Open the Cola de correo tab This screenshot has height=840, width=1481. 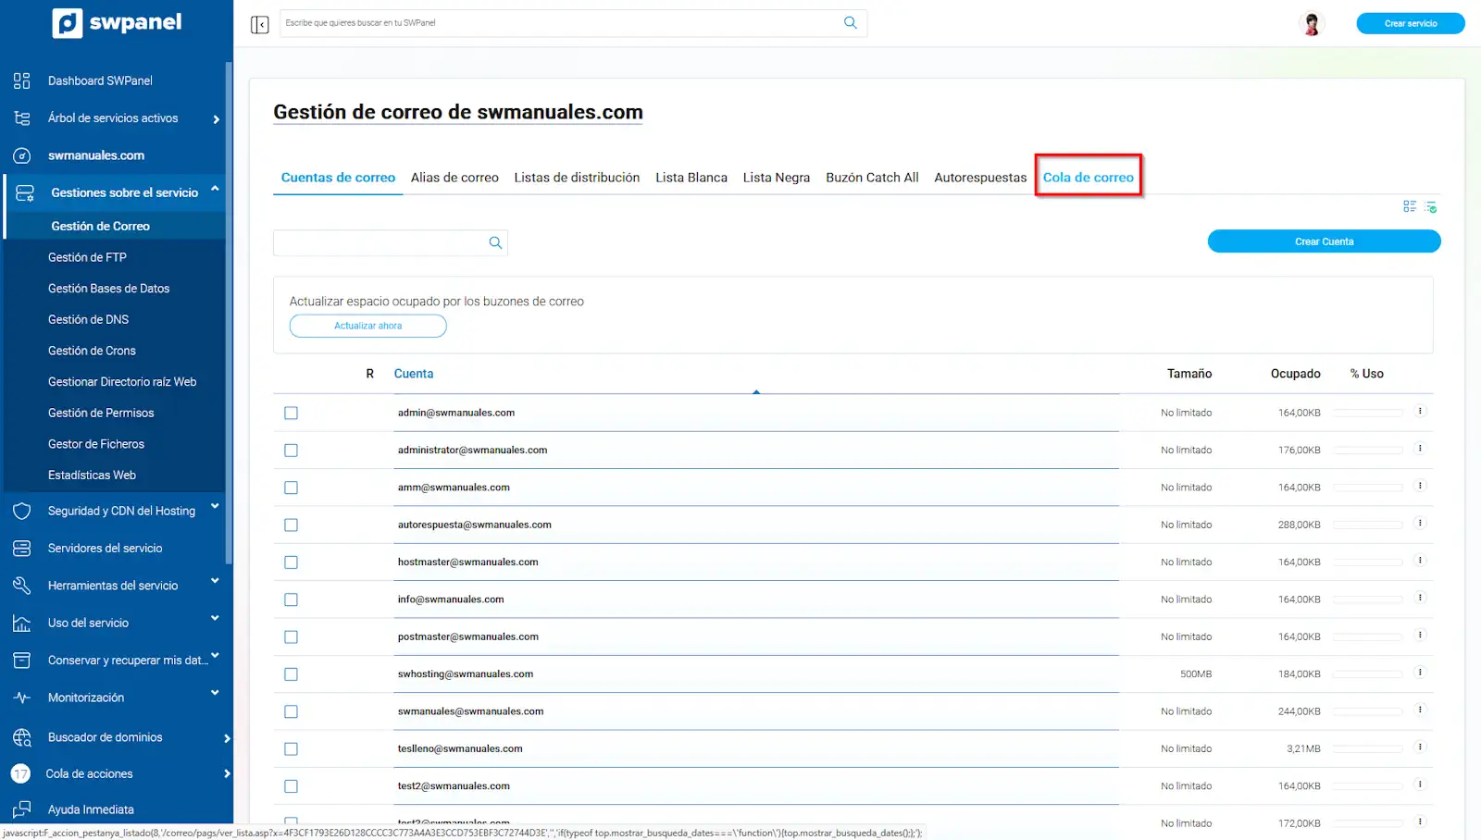pos(1088,178)
